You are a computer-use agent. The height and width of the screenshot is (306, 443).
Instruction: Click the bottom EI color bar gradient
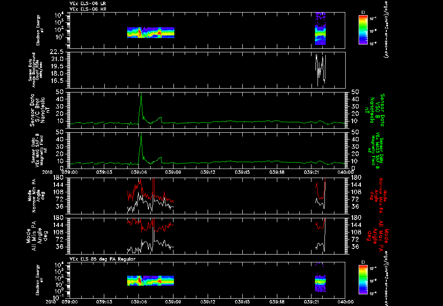363,280
